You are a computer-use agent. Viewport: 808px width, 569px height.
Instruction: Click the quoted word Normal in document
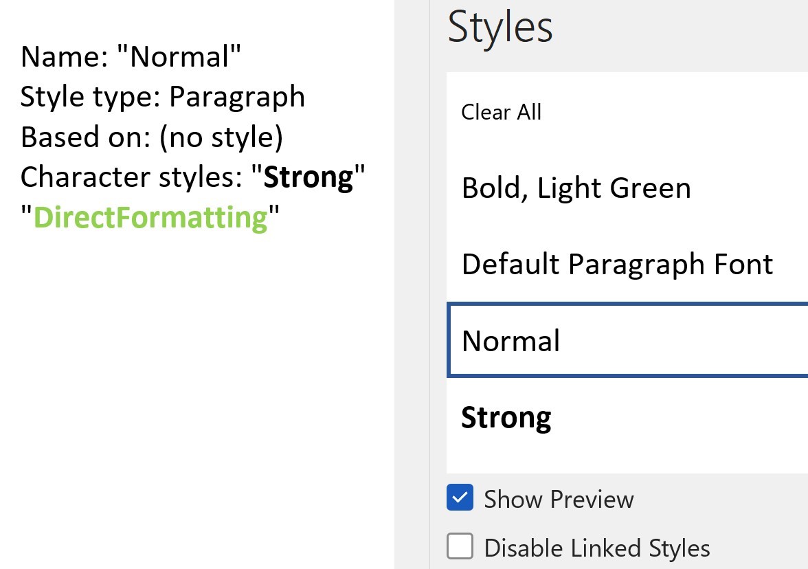click(179, 56)
